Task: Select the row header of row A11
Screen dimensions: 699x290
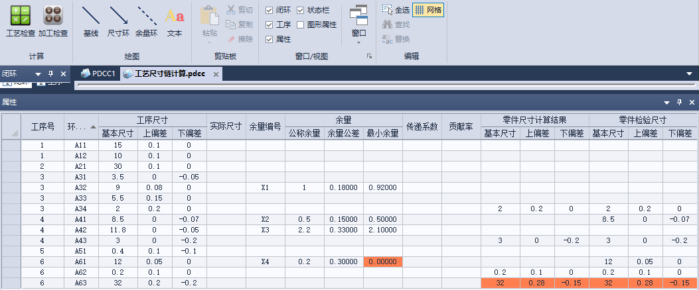Action: [11, 145]
